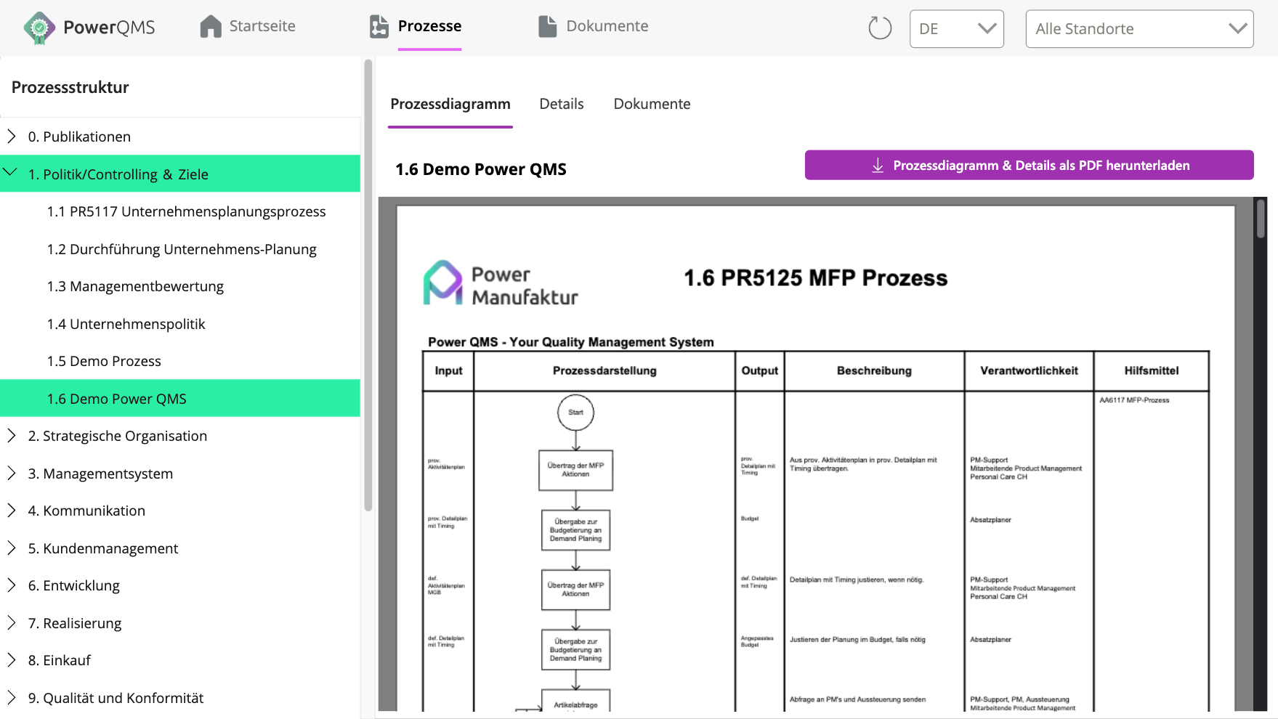Expand the 6. Entwicklung chevron

click(x=12, y=585)
